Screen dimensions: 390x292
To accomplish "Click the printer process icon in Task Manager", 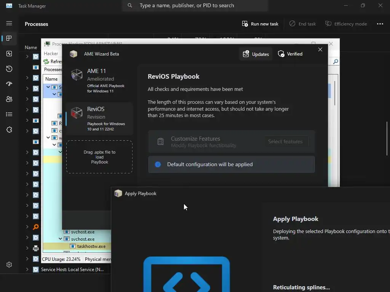I will click(36, 248).
